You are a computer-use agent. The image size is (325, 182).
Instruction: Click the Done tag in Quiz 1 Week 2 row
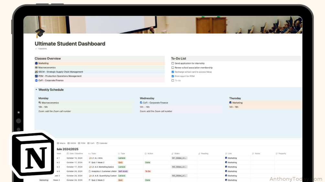[147, 162]
